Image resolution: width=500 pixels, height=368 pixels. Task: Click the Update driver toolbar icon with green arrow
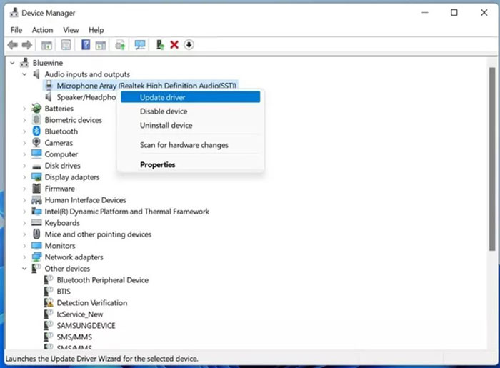tap(160, 45)
